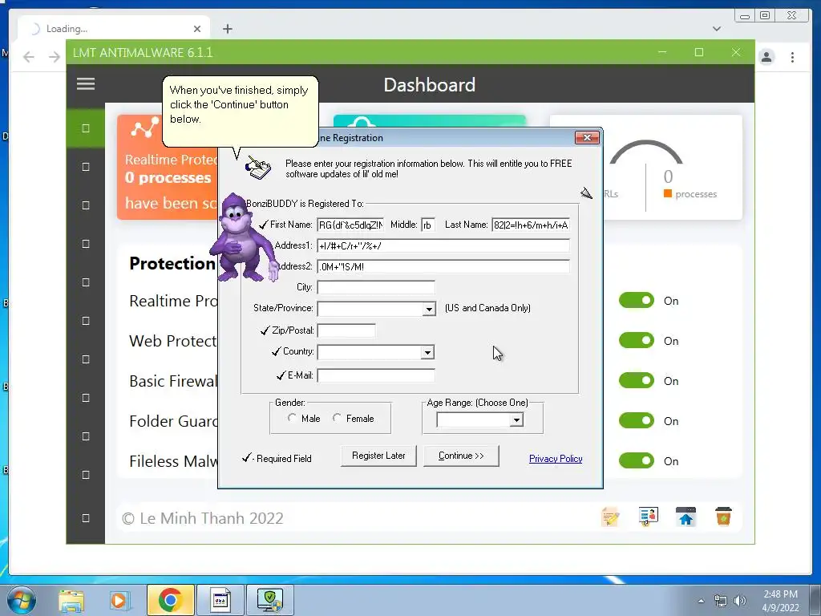Launch Windows Media Player from the taskbar

click(x=119, y=601)
